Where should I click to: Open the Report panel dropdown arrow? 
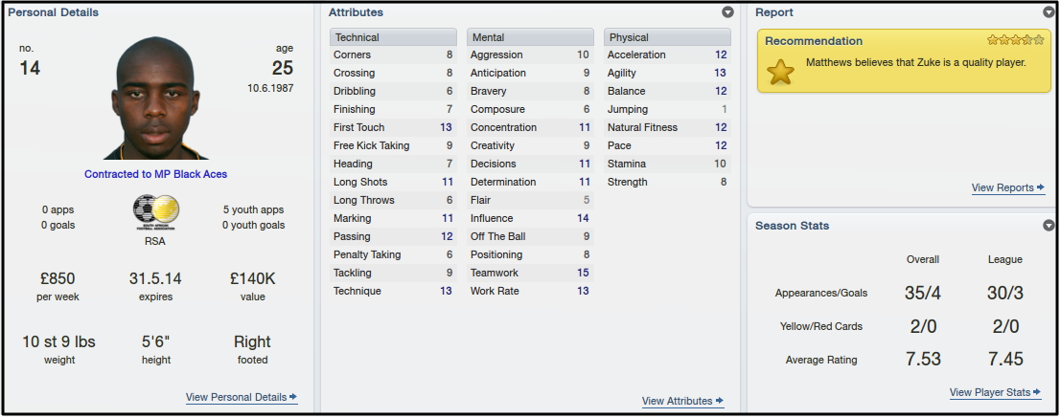pos(1048,12)
